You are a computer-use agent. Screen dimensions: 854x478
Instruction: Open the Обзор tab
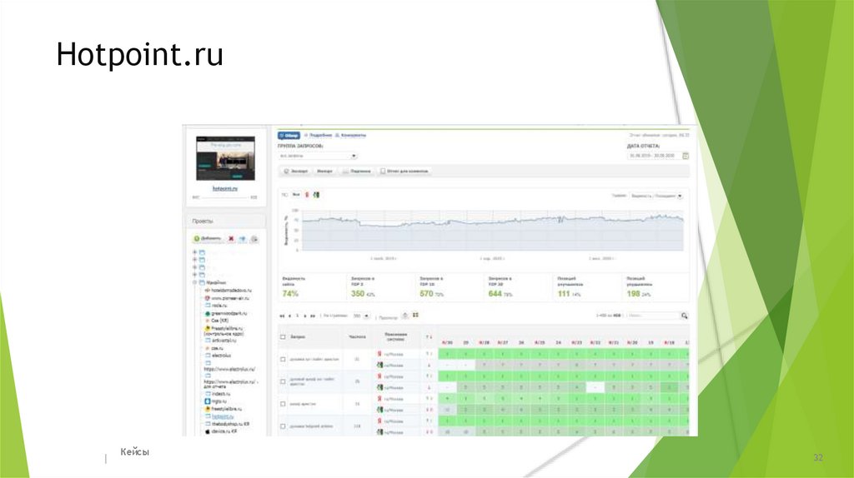(x=289, y=136)
